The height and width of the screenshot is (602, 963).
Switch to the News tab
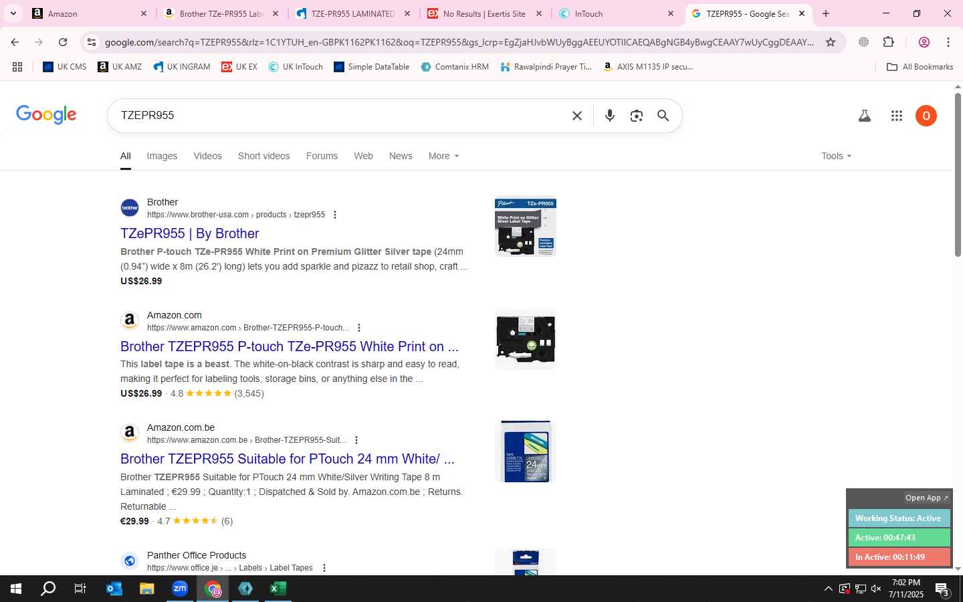(x=401, y=156)
